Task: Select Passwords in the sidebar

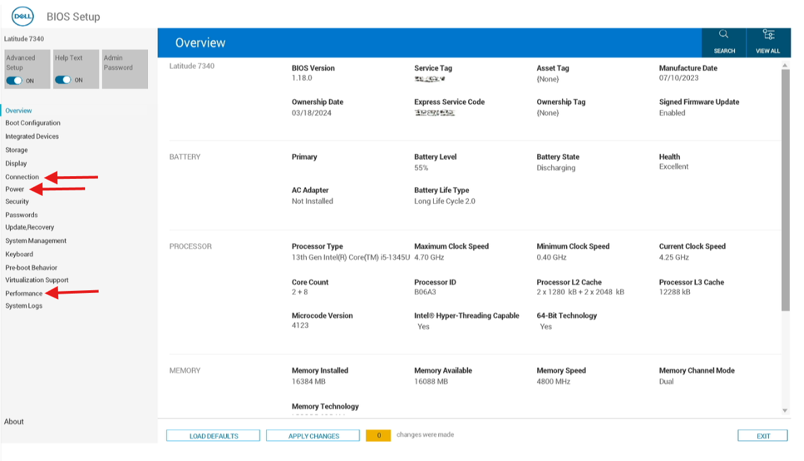Action: click(22, 215)
